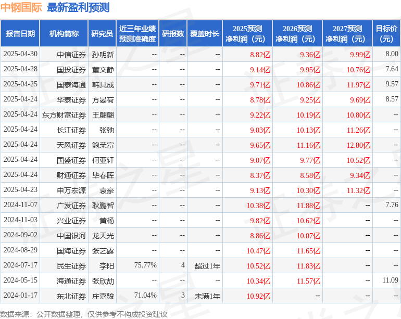
Task: Click researcher 韩其成
Action: click(x=103, y=85)
